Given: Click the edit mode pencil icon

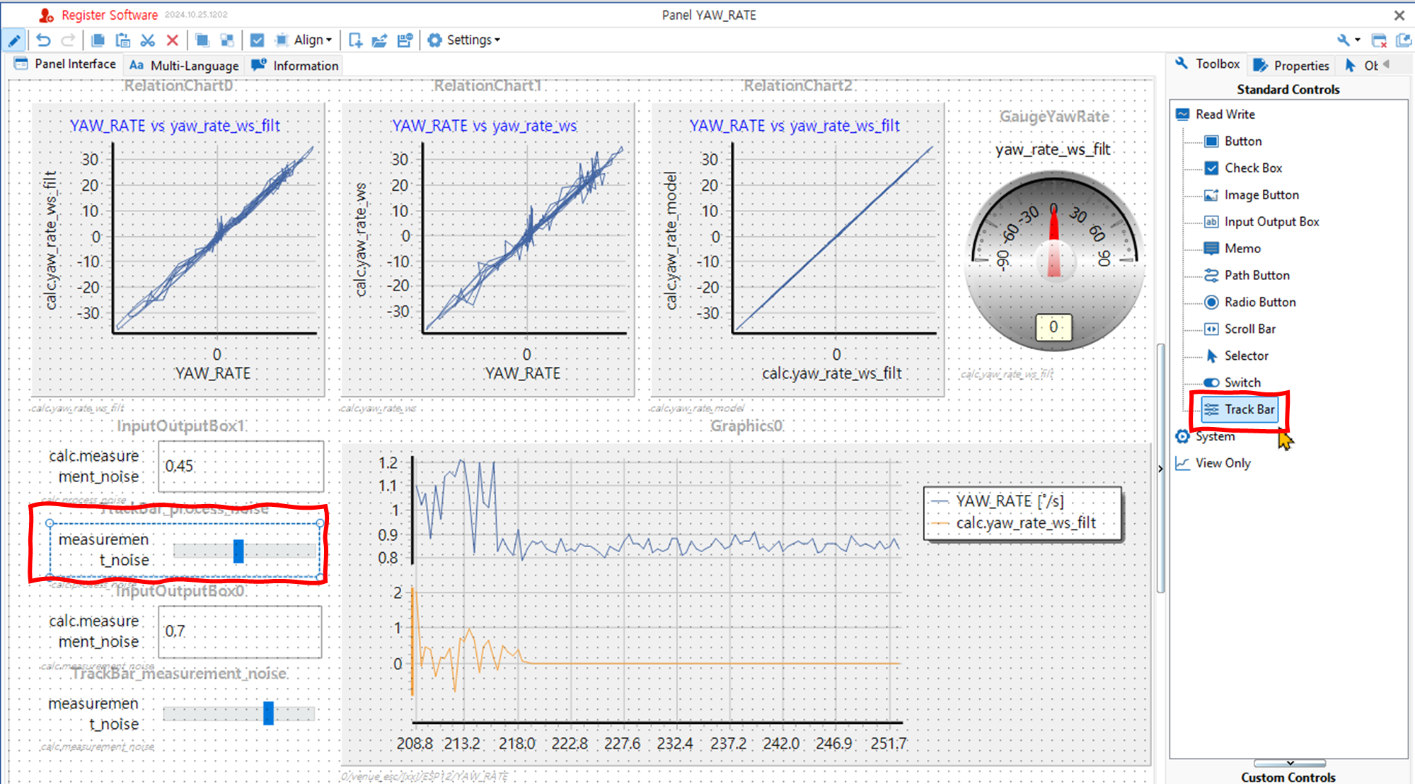Looking at the screenshot, I should click(14, 40).
